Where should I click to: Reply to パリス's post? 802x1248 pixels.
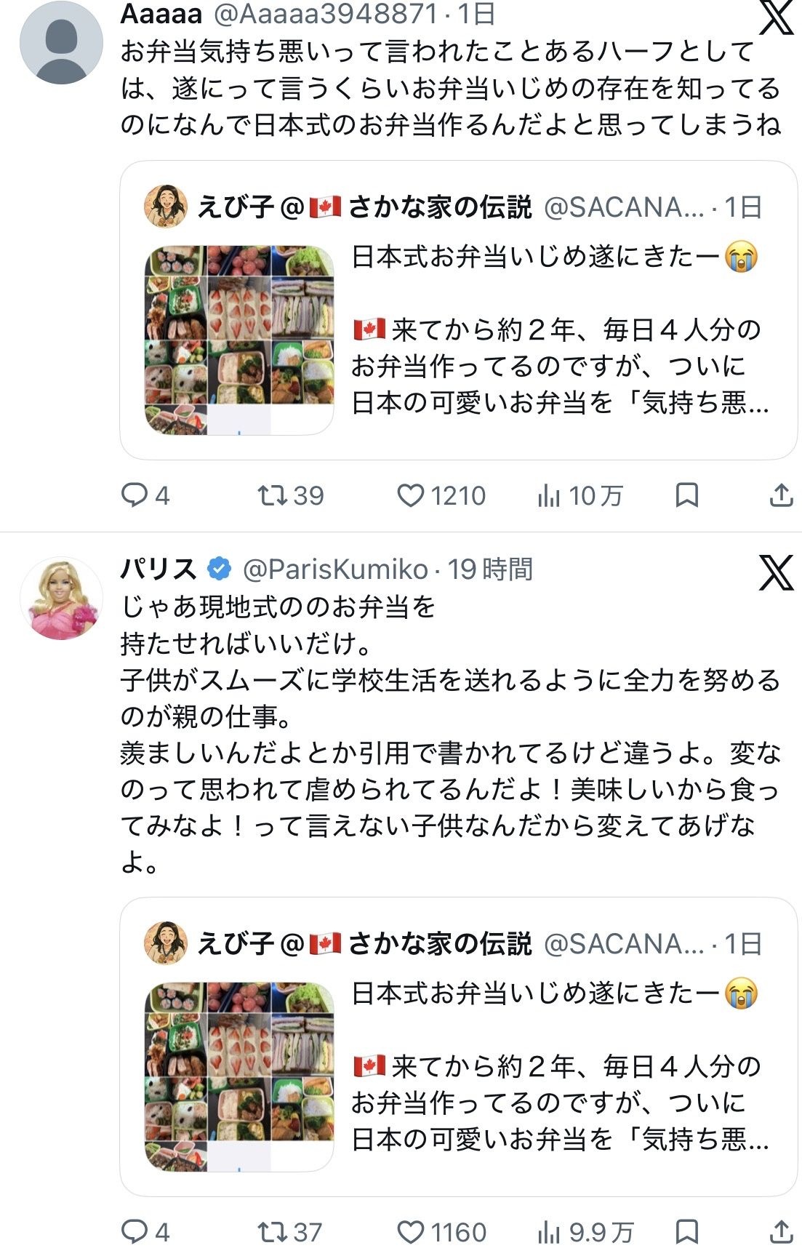pyautogui.click(x=145, y=1232)
